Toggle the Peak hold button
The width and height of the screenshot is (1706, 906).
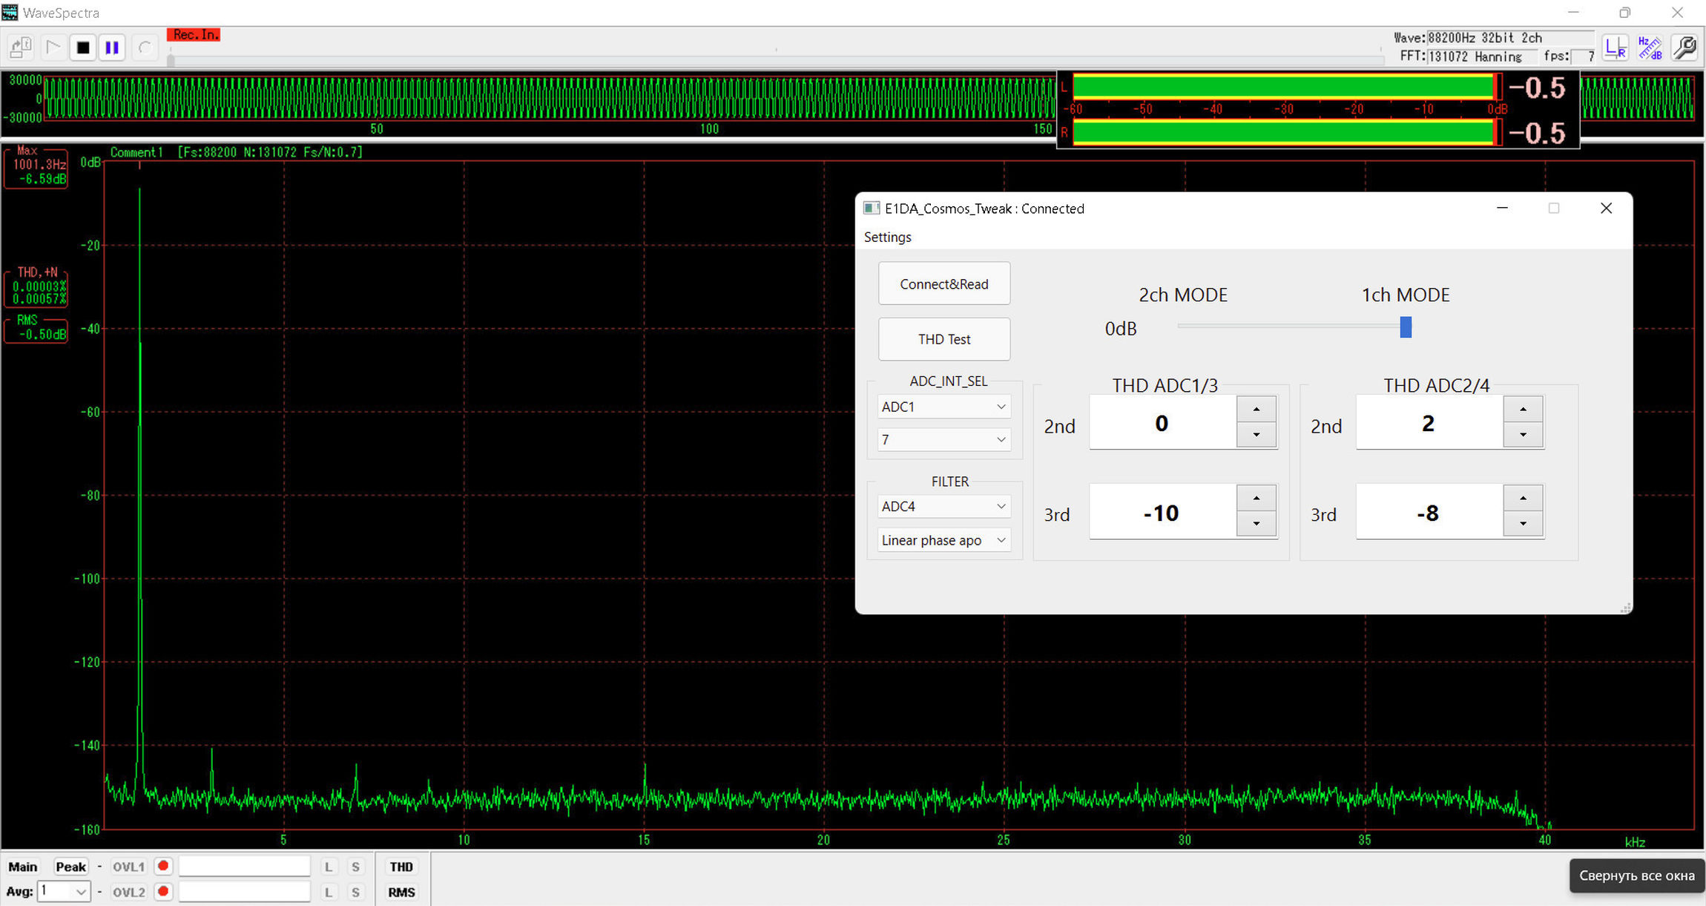point(71,867)
